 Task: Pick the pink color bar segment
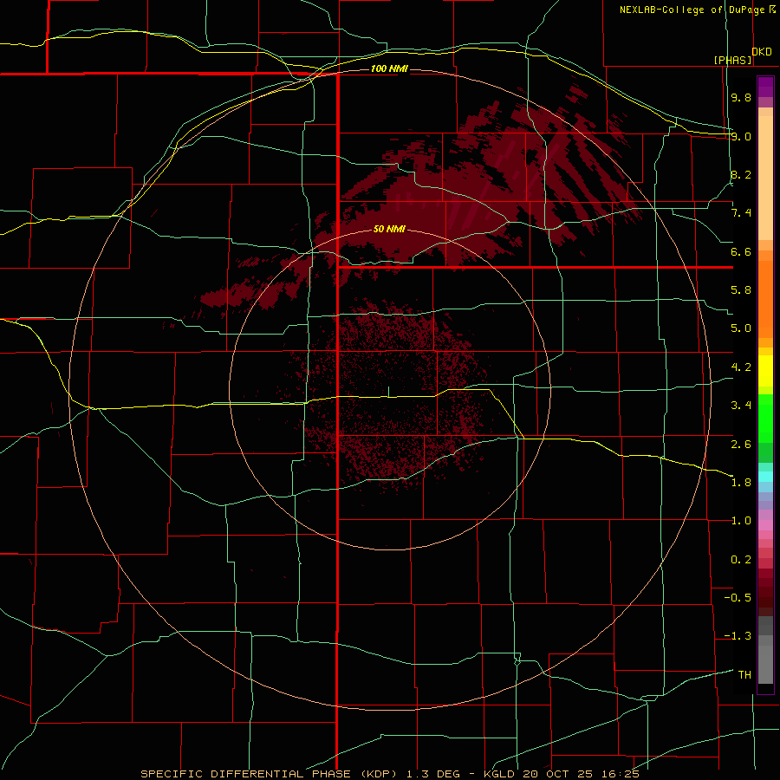[765, 525]
